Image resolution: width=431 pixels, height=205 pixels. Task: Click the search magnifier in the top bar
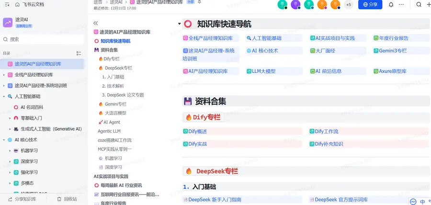click(x=419, y=4)
